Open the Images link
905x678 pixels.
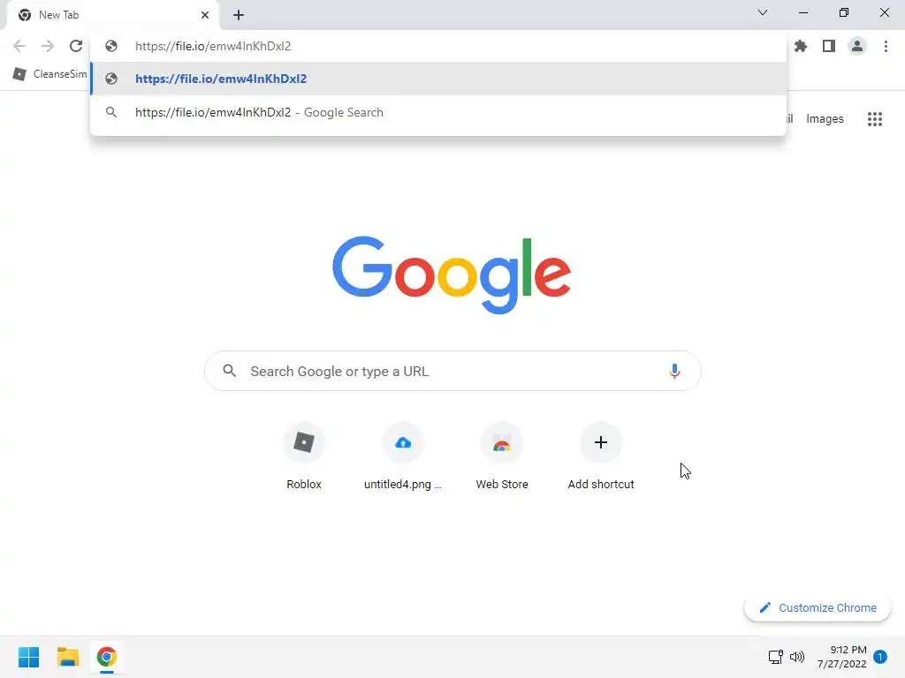click(825, 119)
